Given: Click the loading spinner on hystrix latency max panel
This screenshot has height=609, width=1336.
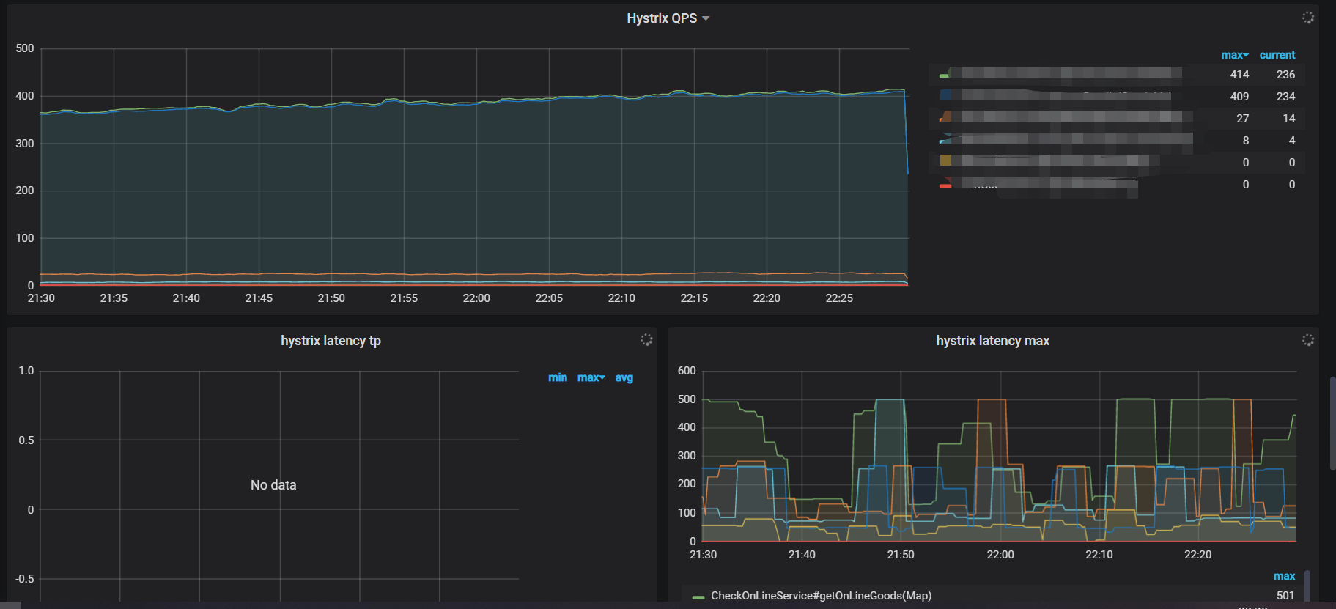Looking at the screenshot, I should click(x=1307, y=339).
